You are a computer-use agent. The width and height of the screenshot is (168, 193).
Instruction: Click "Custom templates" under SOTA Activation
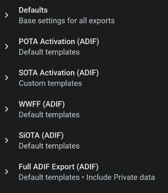click(x=50, y=84)
